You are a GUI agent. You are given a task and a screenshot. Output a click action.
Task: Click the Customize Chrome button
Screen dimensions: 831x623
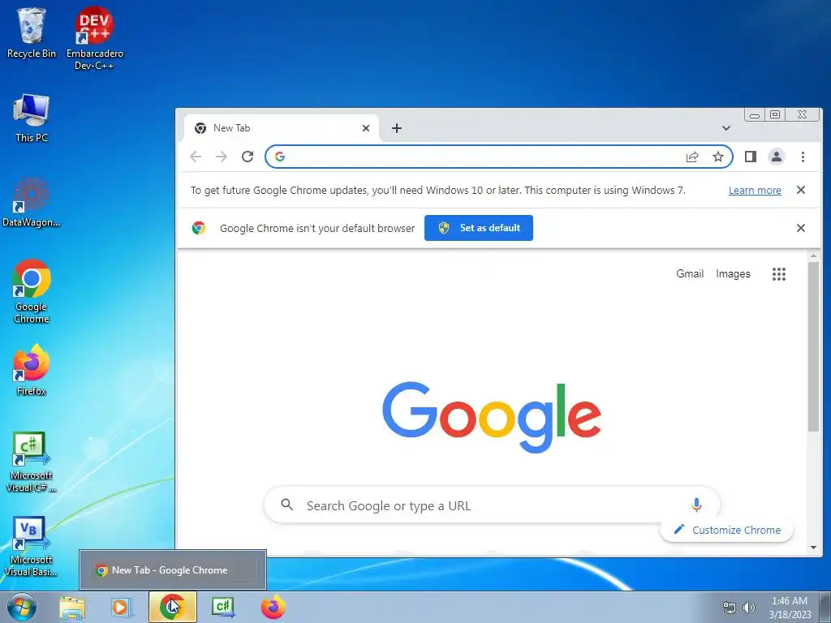pyautogui.click(x=726, y=530)
